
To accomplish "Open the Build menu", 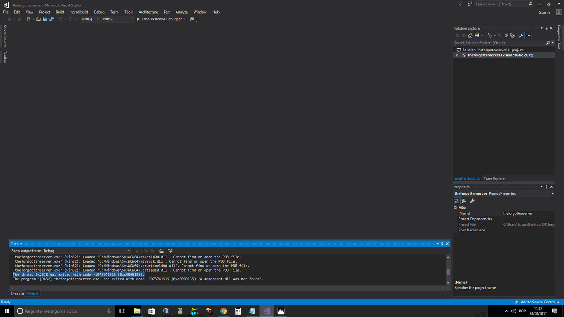I will coord(59,12).
